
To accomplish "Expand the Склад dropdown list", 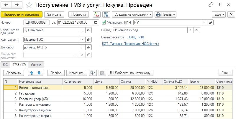I will tap(191, 30).
